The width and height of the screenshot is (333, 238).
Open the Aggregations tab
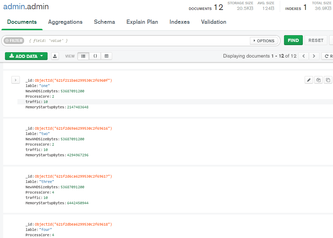click(65, 22)
